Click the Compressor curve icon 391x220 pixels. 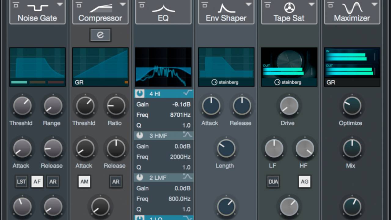[100, 7]
